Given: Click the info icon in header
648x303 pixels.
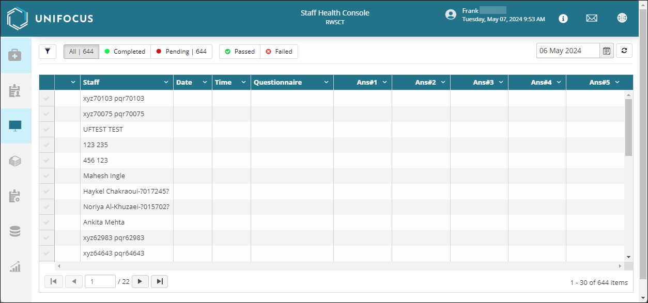Looking at the screenshot, I should pyautogui.click(x=563, y=19).
